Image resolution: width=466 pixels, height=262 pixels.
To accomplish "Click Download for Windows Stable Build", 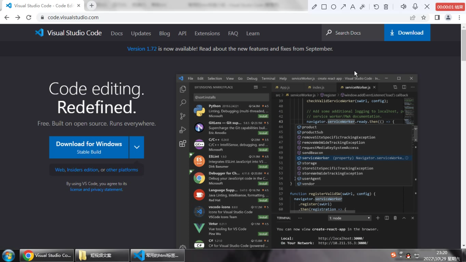I will pyautogui.click(x=89, y=147).
